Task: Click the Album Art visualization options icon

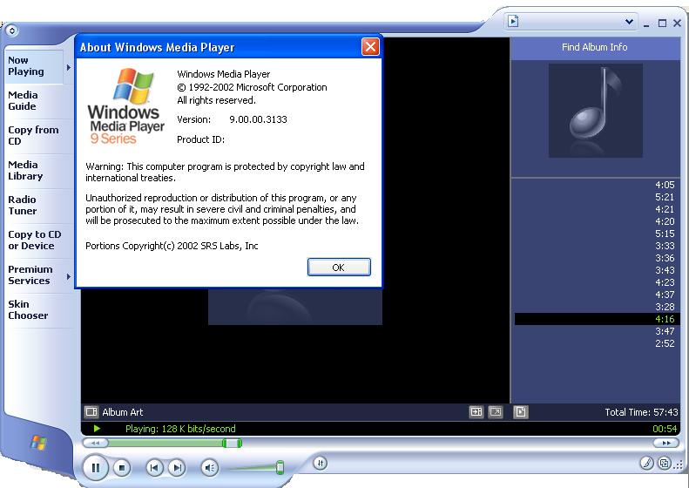Action: coord(91,412)
